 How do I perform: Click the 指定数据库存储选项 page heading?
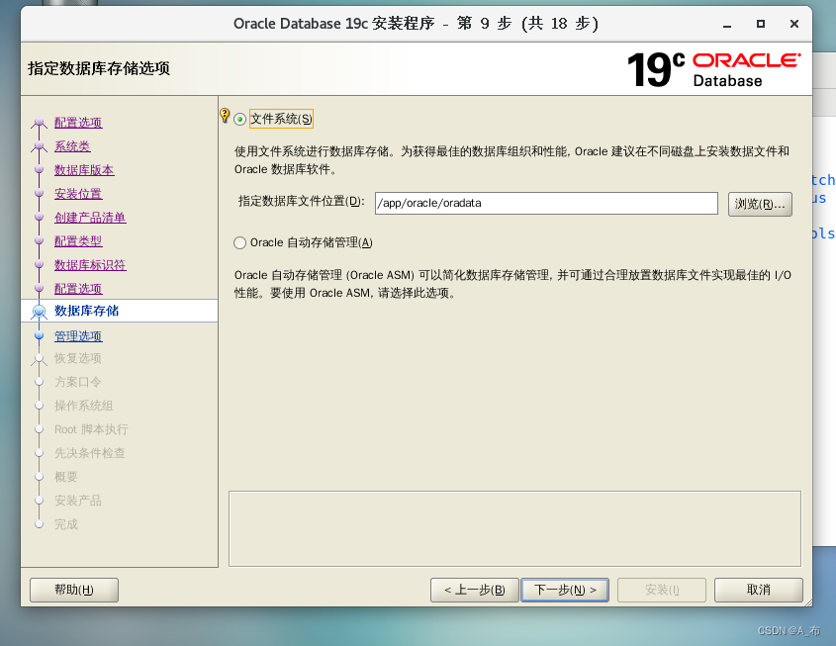pos(99,69)
